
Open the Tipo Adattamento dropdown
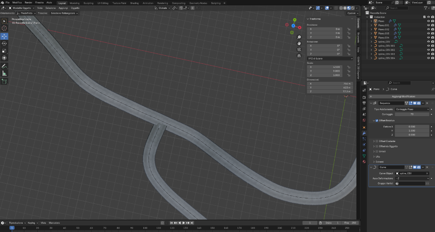click(412, 109)
